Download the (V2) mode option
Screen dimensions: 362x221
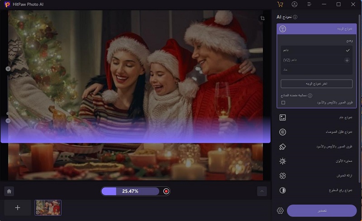coord(347,60)
